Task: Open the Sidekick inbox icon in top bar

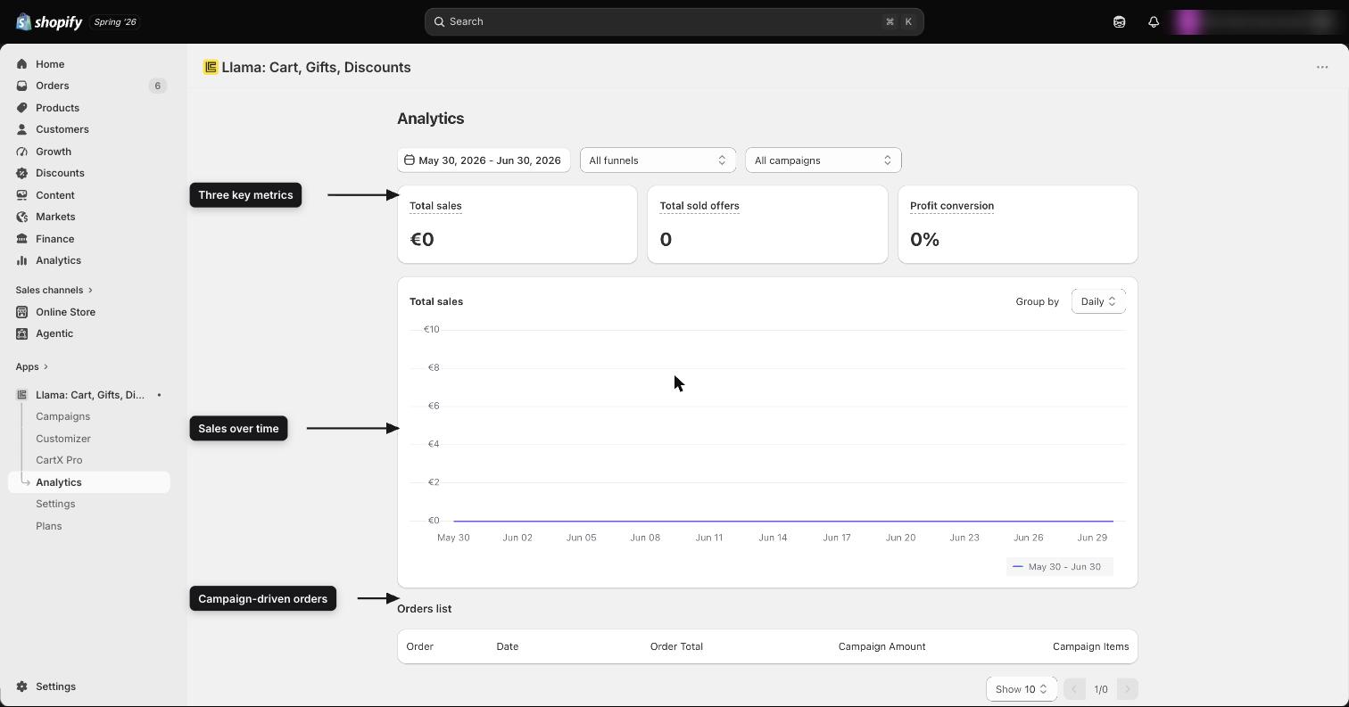Action: tap(1119, 21)
